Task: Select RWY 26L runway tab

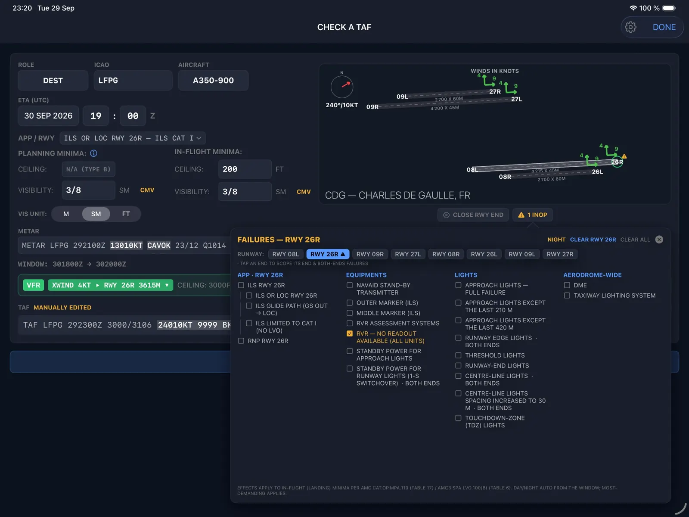Action: pos(484,254)
